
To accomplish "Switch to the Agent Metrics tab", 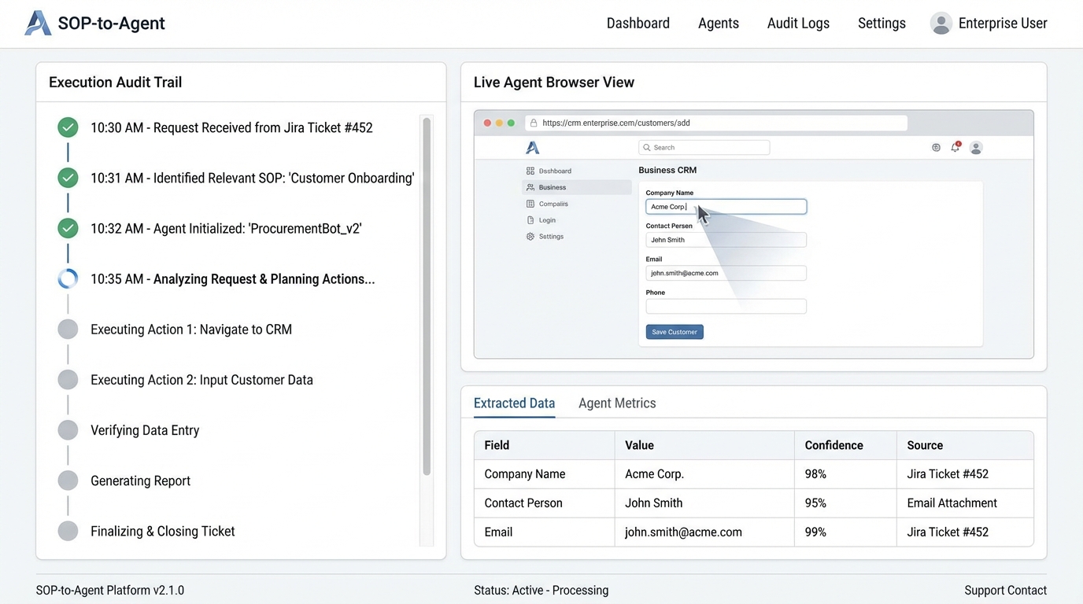I will pos(616,403).
